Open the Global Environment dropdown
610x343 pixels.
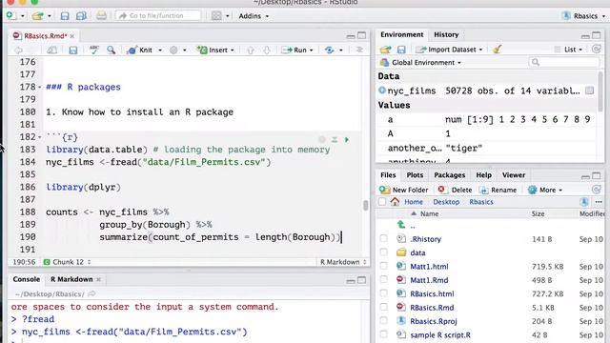tap(421, 63)
